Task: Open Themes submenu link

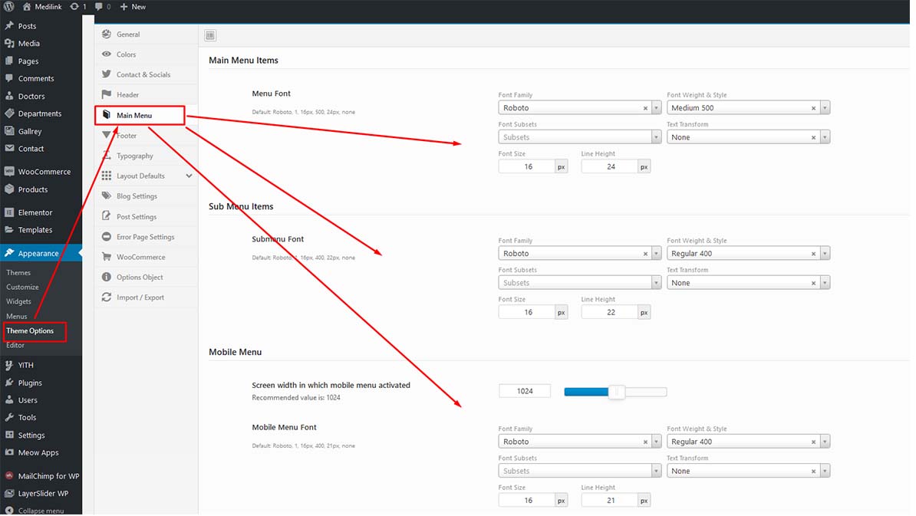Action: 18,273
